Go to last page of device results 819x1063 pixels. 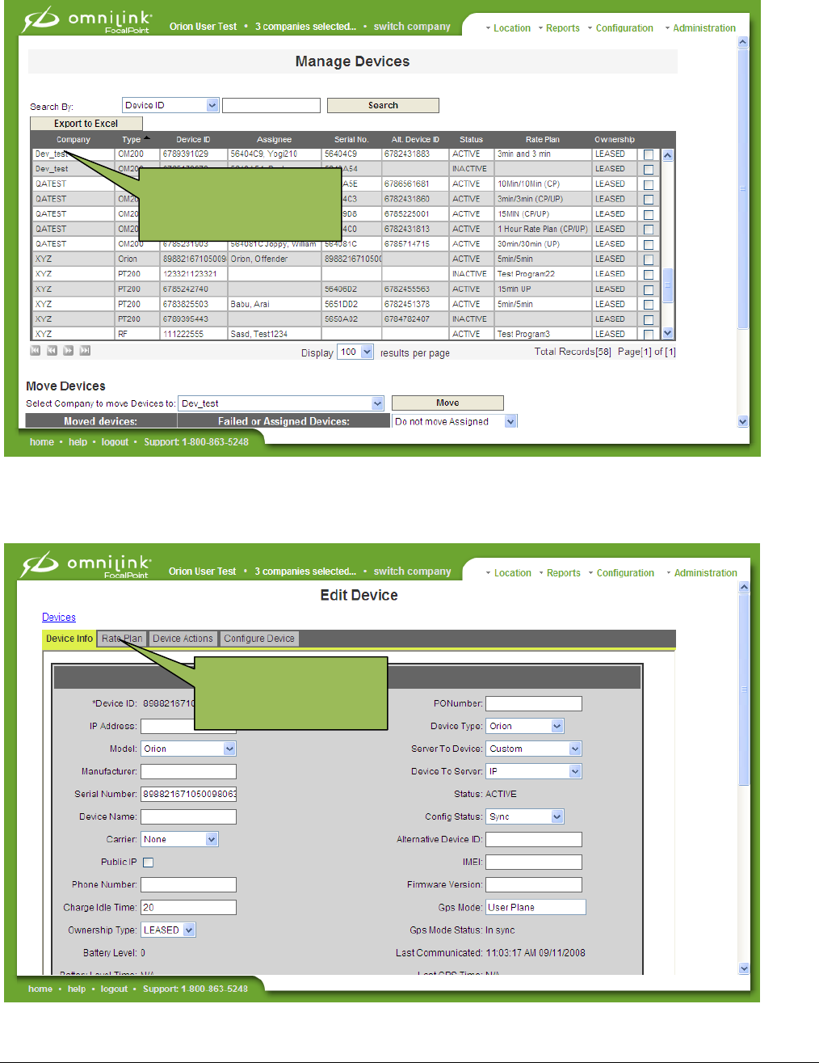click(85, 351)
